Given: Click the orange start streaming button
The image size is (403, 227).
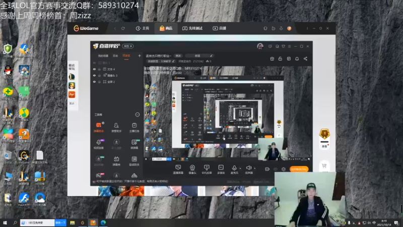Looking at the screenshot, I should point(299,169).
